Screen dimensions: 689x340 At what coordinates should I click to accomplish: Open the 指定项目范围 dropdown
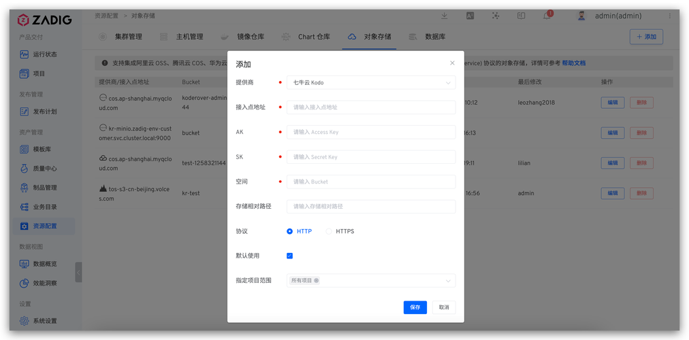click(371, 281)
